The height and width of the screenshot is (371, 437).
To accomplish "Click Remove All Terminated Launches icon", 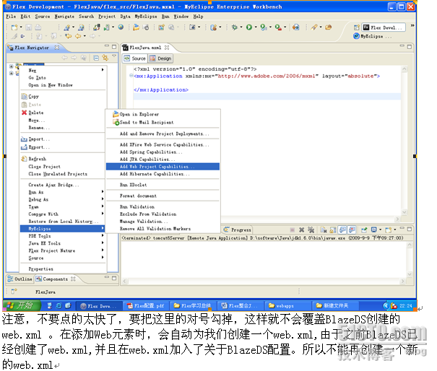I will click(x=311, y=230).
